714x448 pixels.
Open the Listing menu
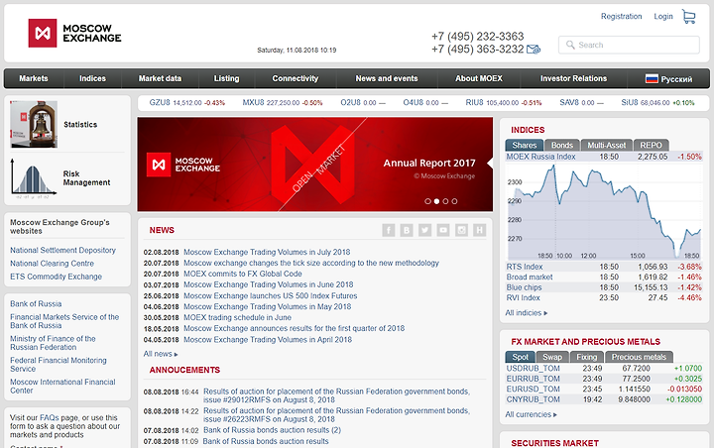226,78
